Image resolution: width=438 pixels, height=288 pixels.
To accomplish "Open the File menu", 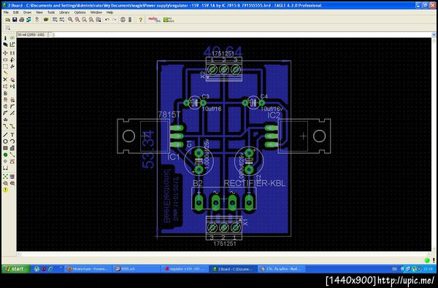I will (x=6, y=12).
